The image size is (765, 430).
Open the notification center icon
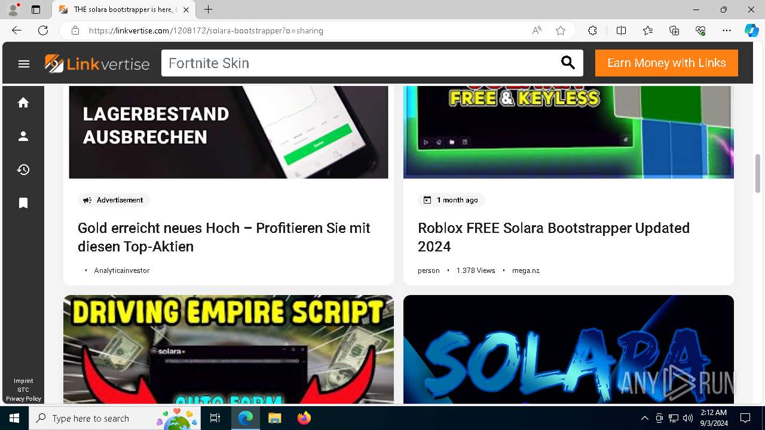click(745, 418)
